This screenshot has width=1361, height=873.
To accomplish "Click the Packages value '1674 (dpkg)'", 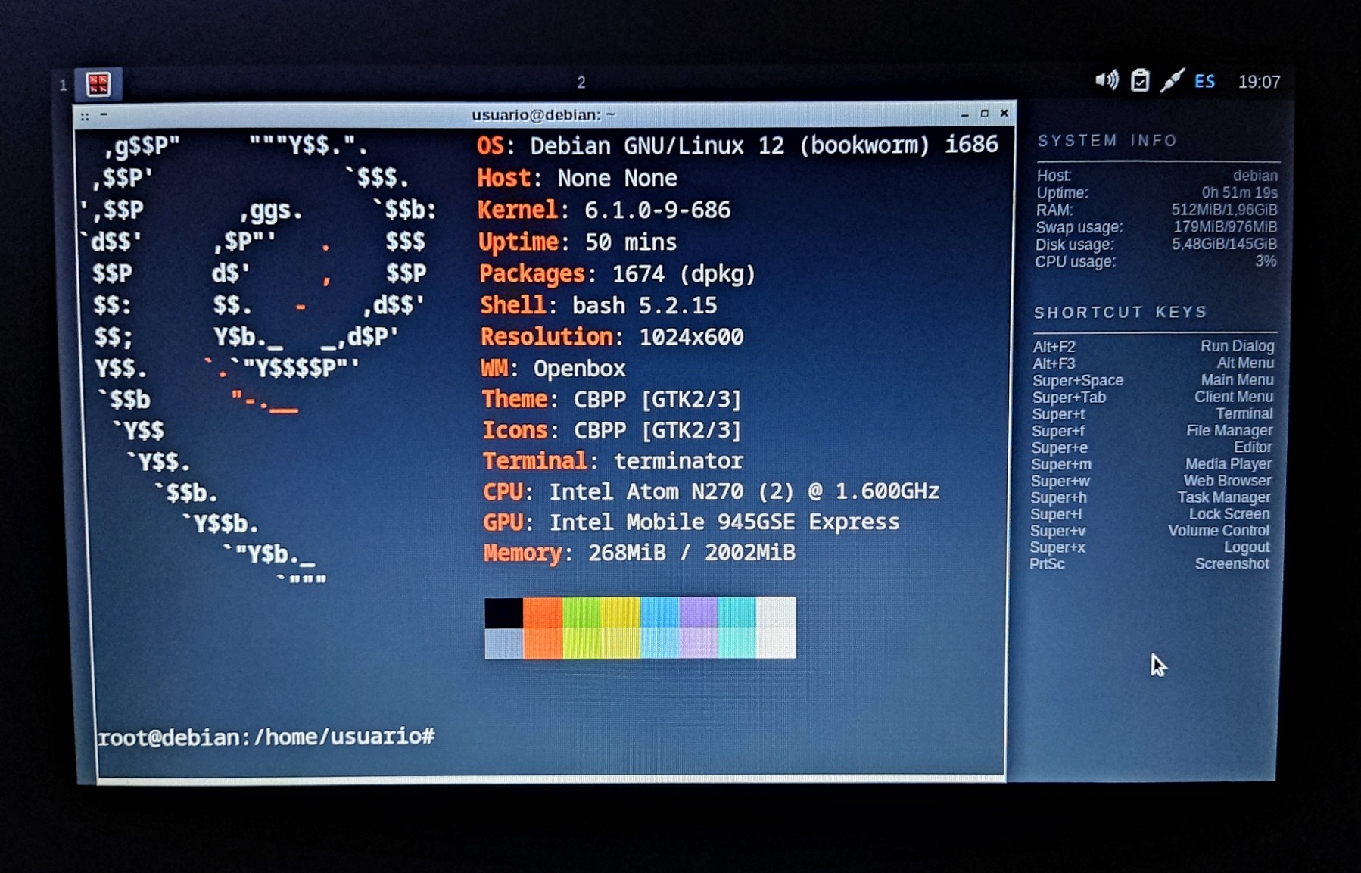I will 684,274.
